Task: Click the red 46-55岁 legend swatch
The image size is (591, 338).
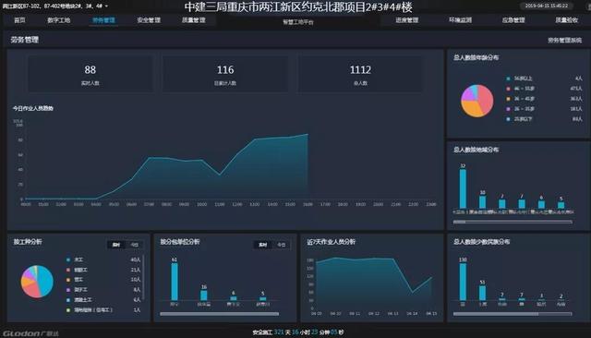Action: (x=508, y=89)
